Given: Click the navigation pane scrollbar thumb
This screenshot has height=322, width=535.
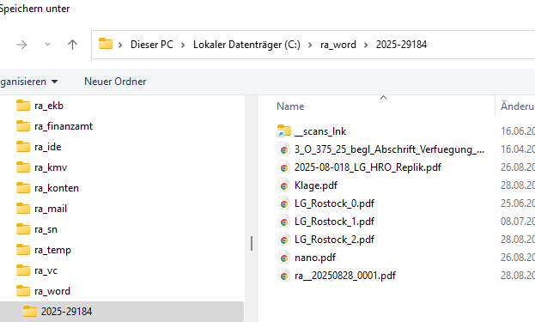Looking at the screenshot, I should [252, 244].
